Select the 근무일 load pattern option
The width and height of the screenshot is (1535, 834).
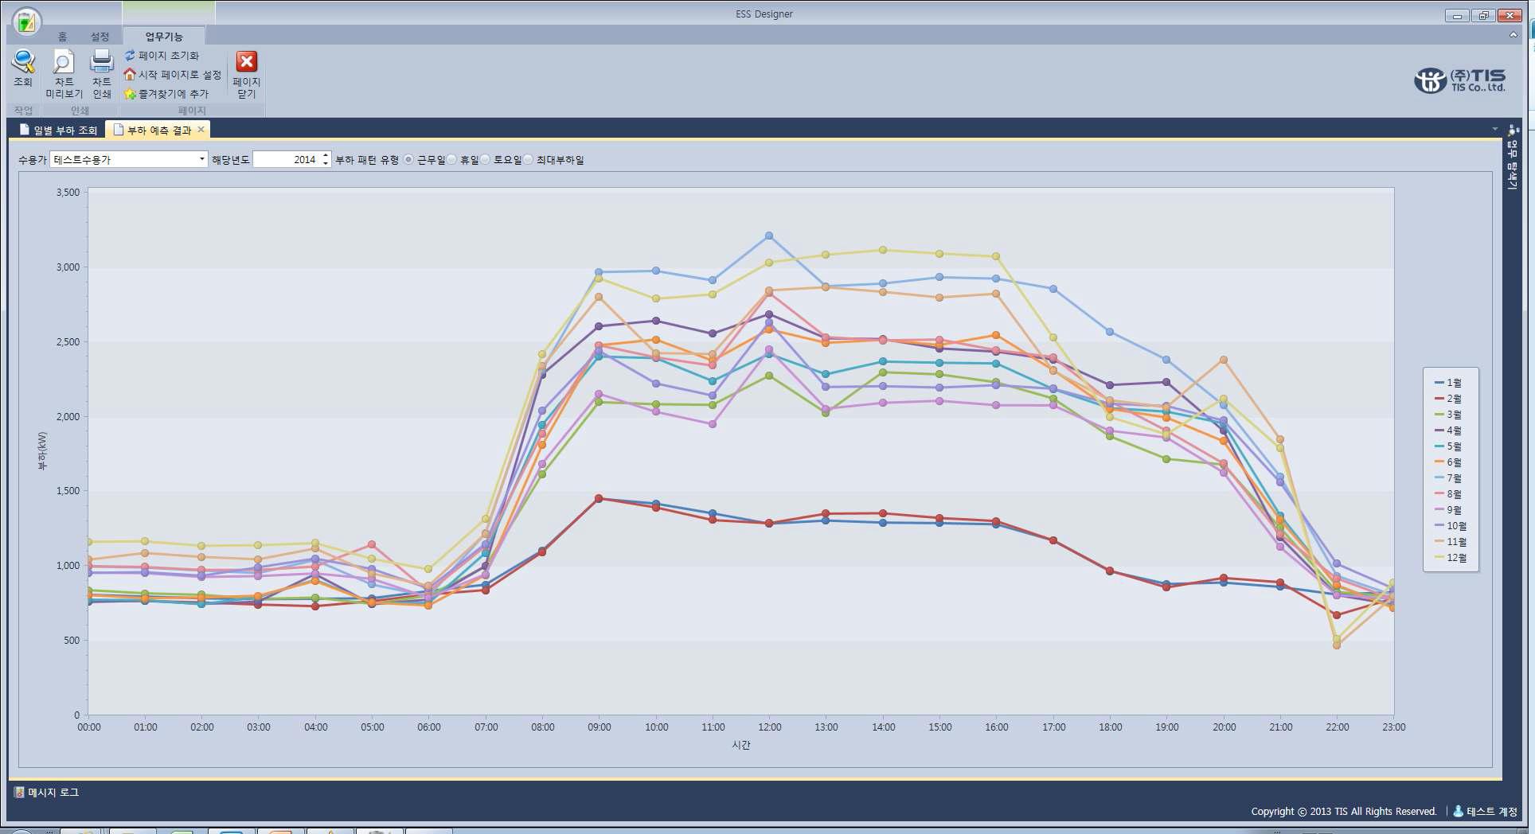[x=425, y=160]
